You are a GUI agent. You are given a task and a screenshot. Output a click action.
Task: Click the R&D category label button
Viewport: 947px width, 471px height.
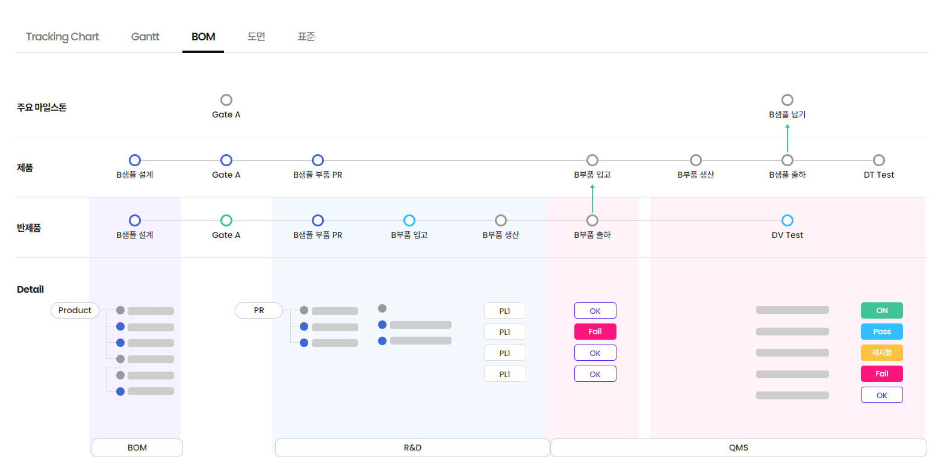(x=412, y=448)
